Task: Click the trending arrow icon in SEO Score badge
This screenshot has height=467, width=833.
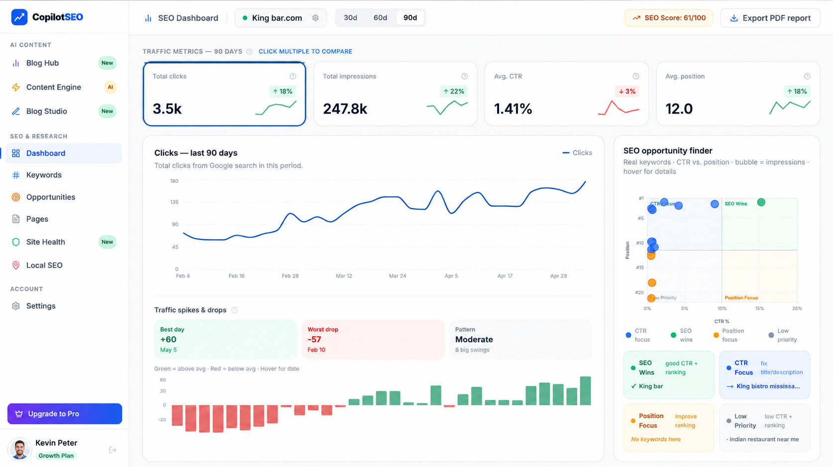Action: tap(636, 18)
